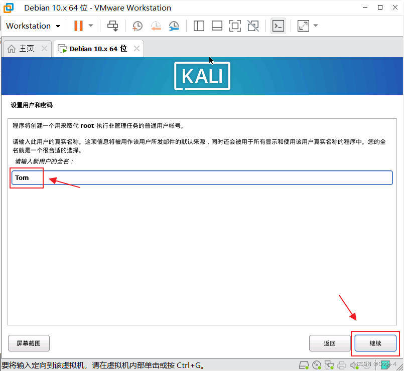Toggle the thumbnail bar visibility

click(x=217, y=26)
